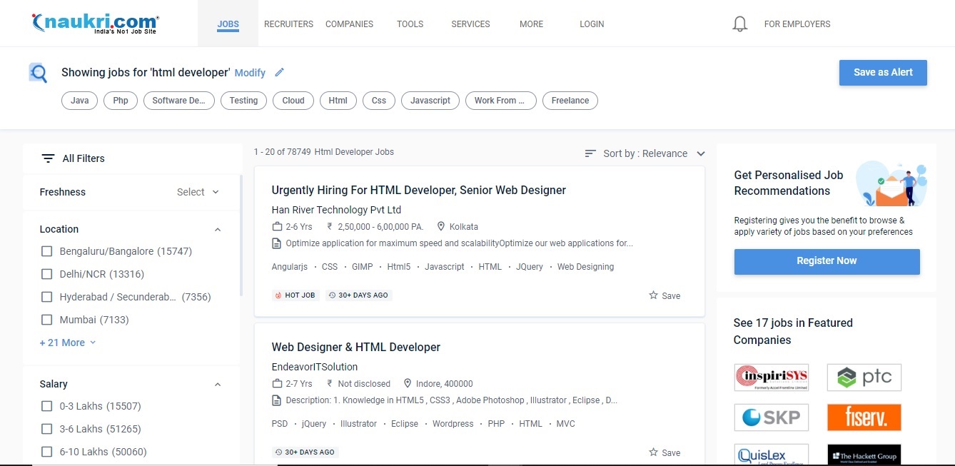Click the star Save icon on Web Designer job
This screenshot has height=466, width=955.
click(x=653, y=452)
